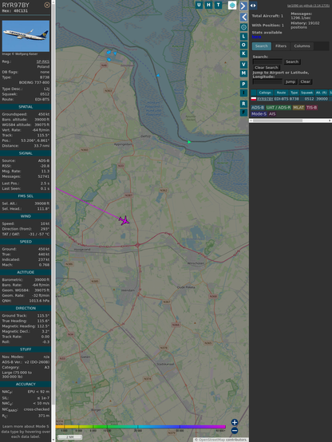Open the Columns tab
332x442 pixels.
[302, 46]
